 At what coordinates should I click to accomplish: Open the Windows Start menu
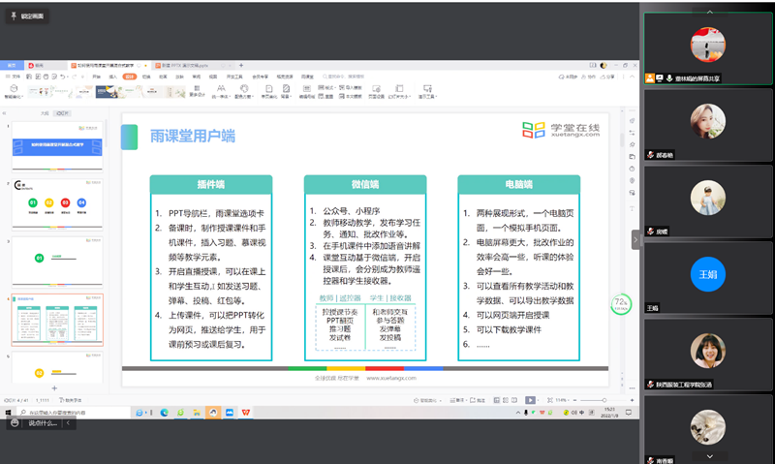coord(7,411)
